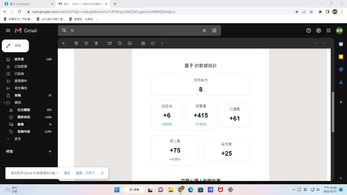The height and width of the screenshot is (195, 347).
Task: Snooze the email with clock icon
Action: click(120, 44)
